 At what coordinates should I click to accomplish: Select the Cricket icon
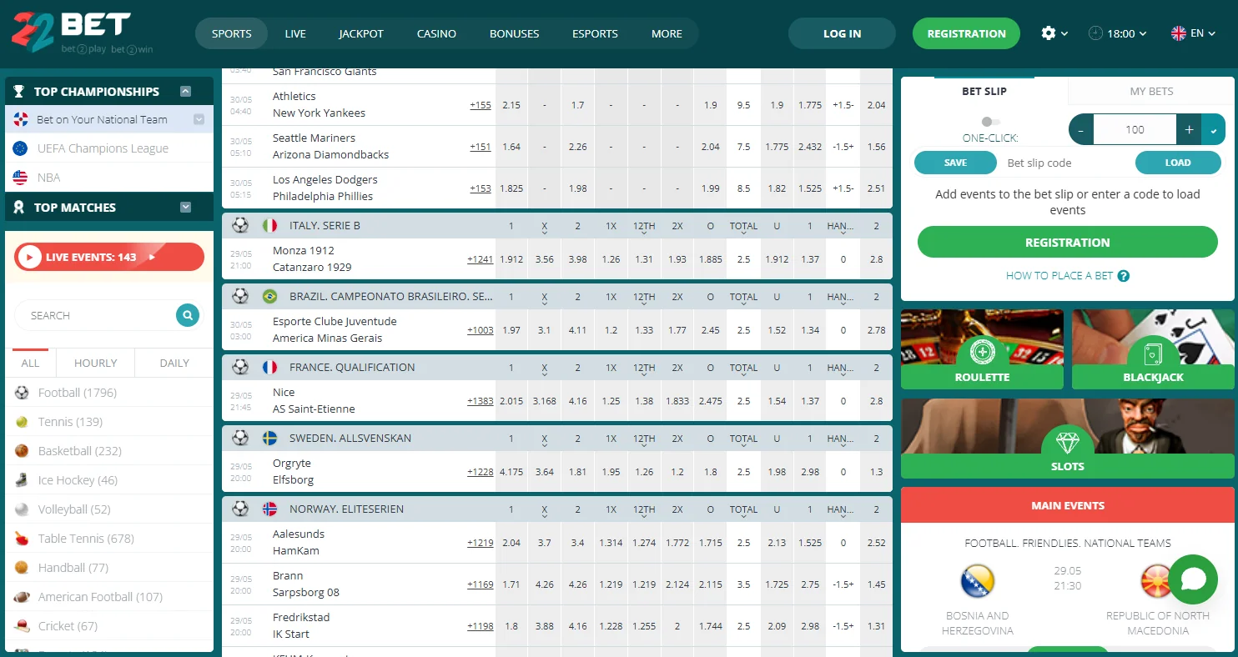[x=23, y=626]
